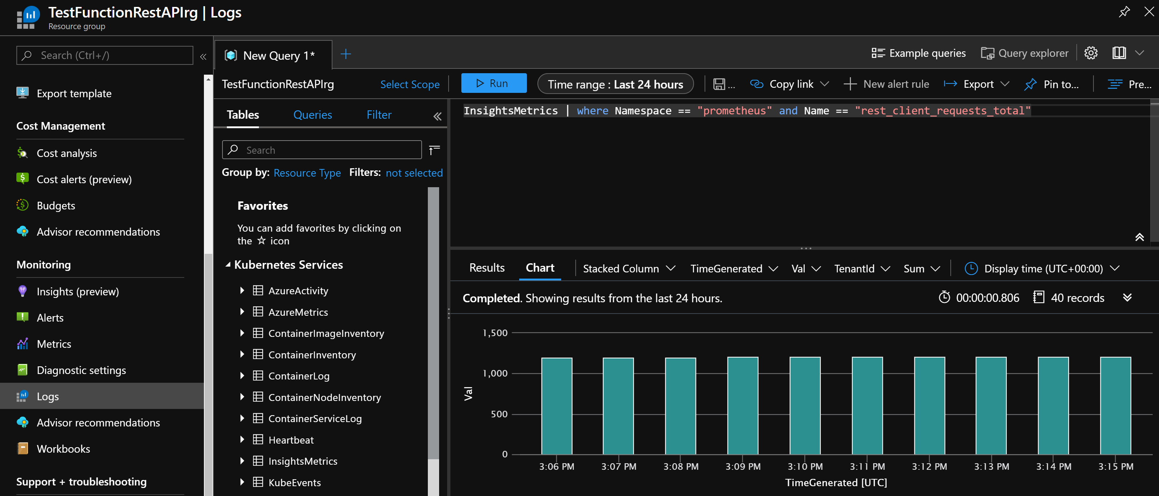
Task: Collapse the left navigation menu
Action: (203, 56)
